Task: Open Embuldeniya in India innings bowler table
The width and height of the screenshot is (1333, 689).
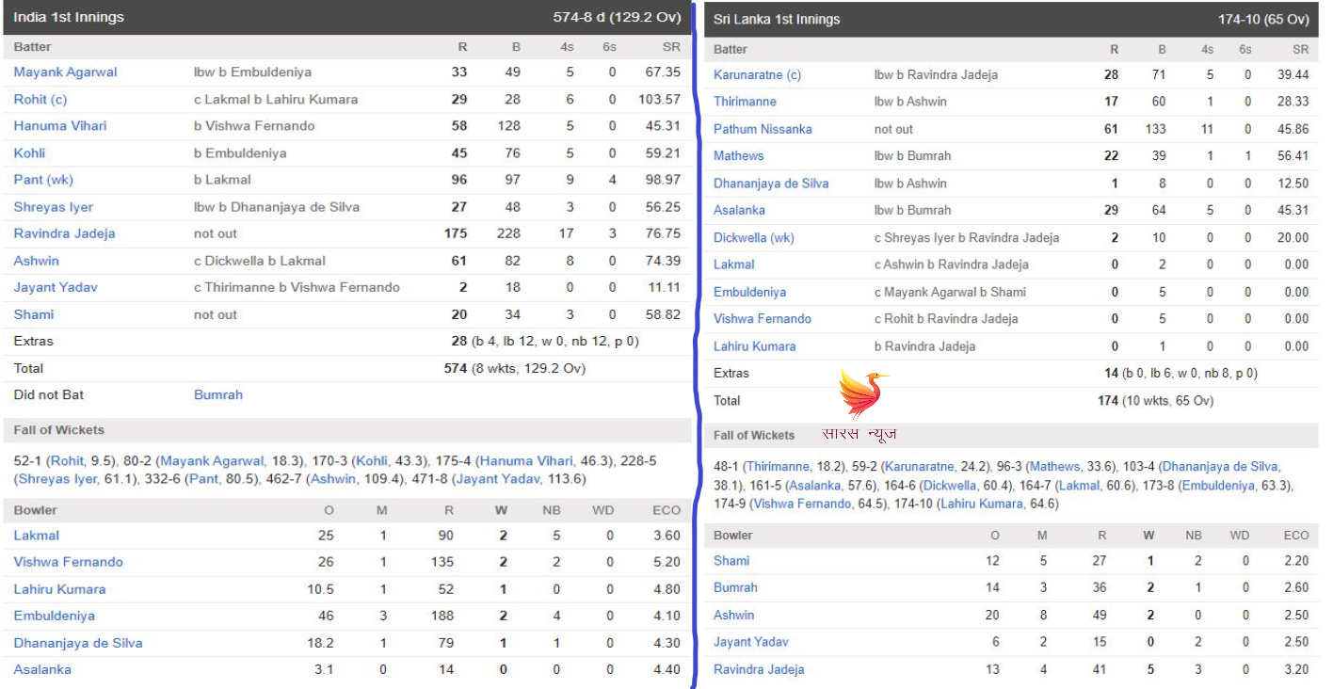Action: [x=54, y=616]
